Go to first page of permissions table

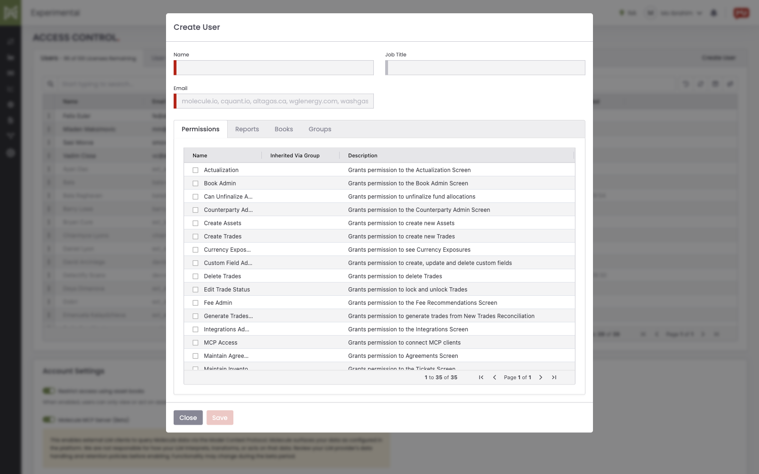[x=481, y=377]
